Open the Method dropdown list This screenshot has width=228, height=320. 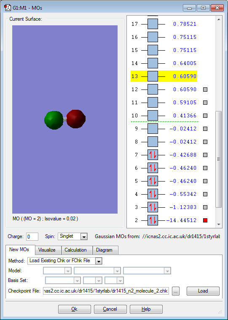(x=99, y=261)
